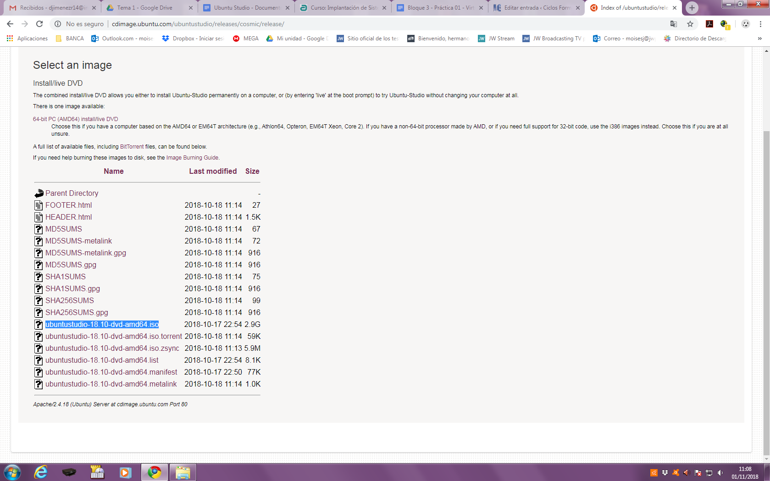
Task: Switch to the Ubuntu Studio document tab
Action: [246, 8]
